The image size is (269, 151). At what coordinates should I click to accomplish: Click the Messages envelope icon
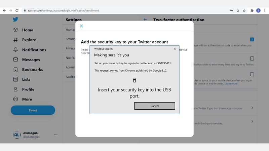click(15, 60)
